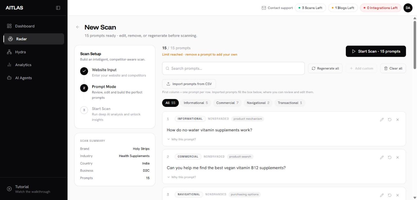Image resolution: width=417 pixels, height=200 pixels.
Task: Expand "Why this prompt?" for prompt 1
Action: (181, 139)
